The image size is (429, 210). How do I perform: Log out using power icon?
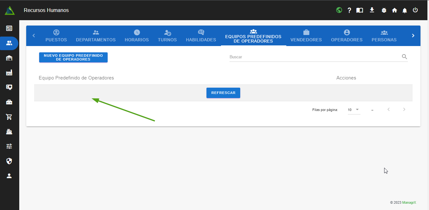pyautogui.click(x=415, y=10)
